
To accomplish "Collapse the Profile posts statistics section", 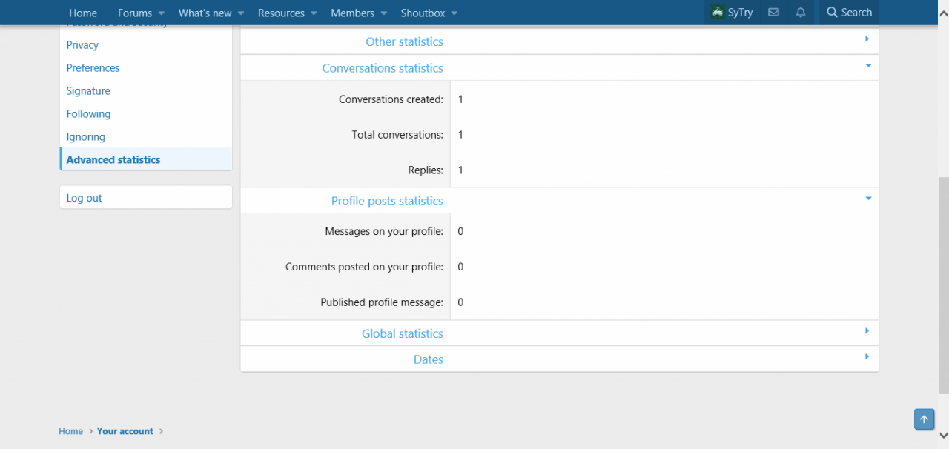I will point(867,199).
